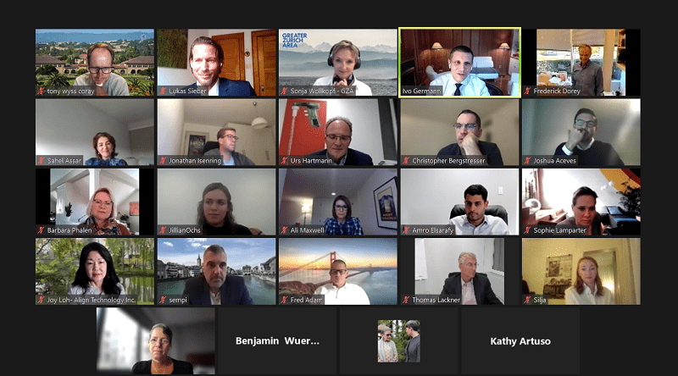This screenshot has height=376, width=678.
Task: Click the Christopher Bergstresser name label
Action: tap(448, 161)
